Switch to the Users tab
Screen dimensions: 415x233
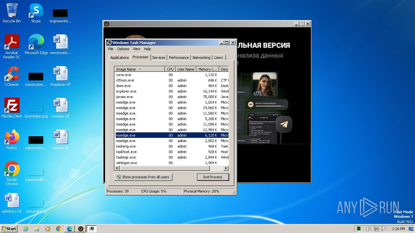pos(218,58)
